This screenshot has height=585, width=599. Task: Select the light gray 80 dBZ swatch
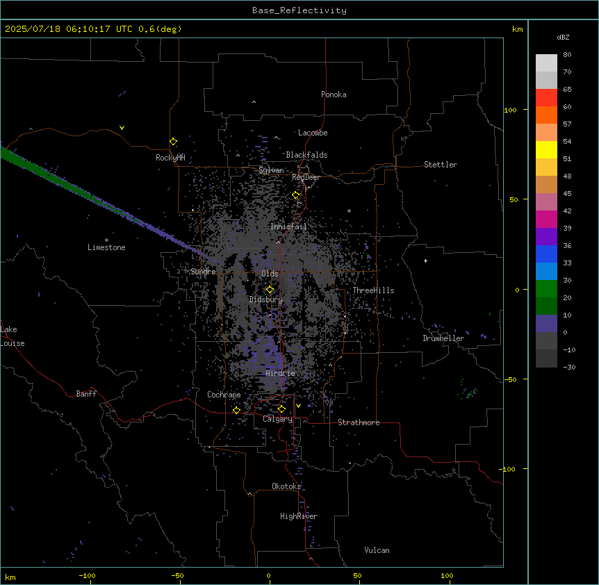pyautogui.click(x=546, y=63)
